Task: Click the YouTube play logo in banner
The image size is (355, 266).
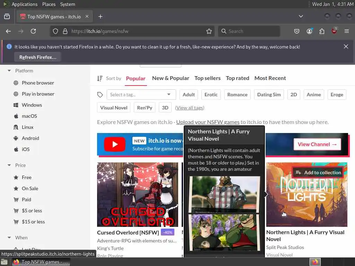Action: pyautogui.click(x=115, y=144)
